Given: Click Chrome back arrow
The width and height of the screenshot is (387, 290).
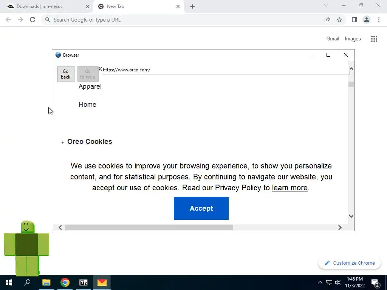Looking at the screenshot, I should [x=8, y=20].
